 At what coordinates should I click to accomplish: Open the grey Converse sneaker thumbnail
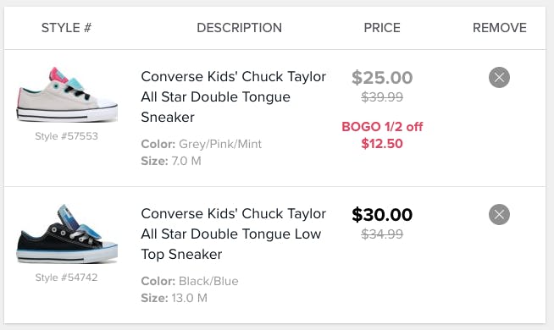click(x=67, y=95)
